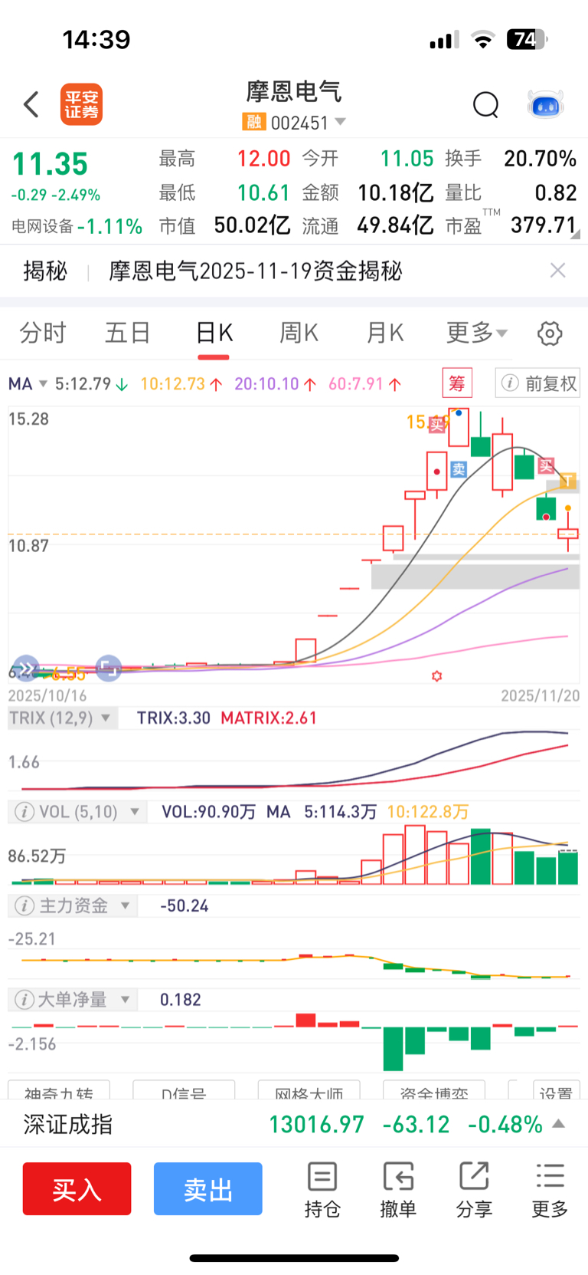Tap the orange T marker on chart
588x1275 pixels.
coord(567,481)
